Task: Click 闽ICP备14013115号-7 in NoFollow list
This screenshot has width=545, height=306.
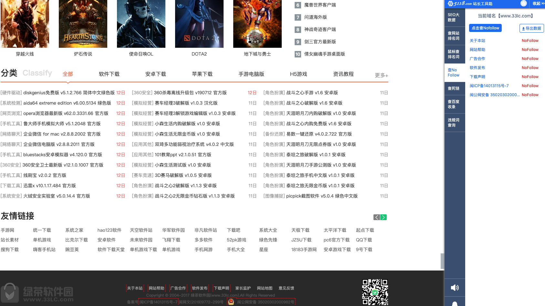Action: (489, 86)
